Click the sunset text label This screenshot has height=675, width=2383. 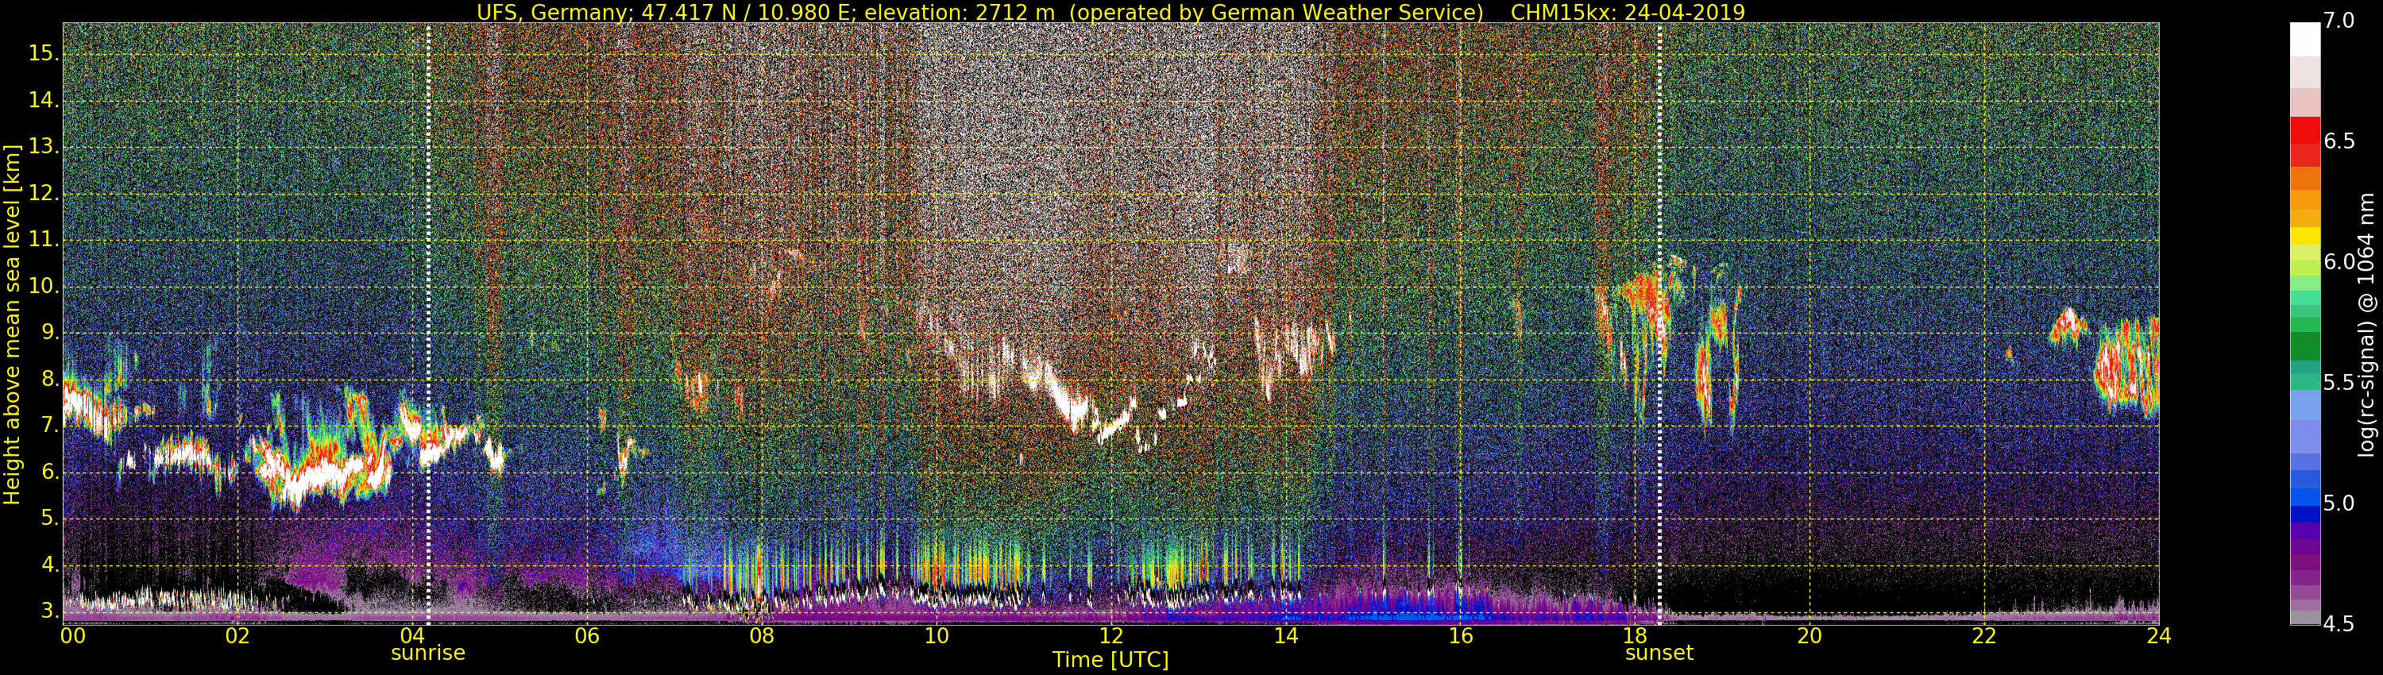click(x=1659, y=653)
